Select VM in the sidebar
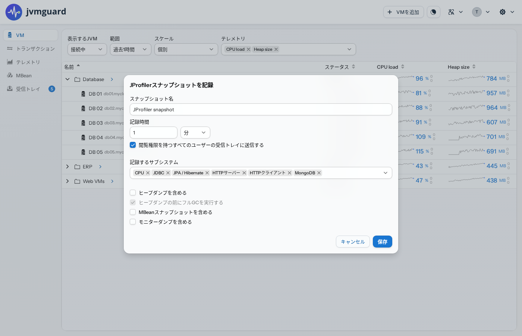The image size is (522, 336). 31,35
